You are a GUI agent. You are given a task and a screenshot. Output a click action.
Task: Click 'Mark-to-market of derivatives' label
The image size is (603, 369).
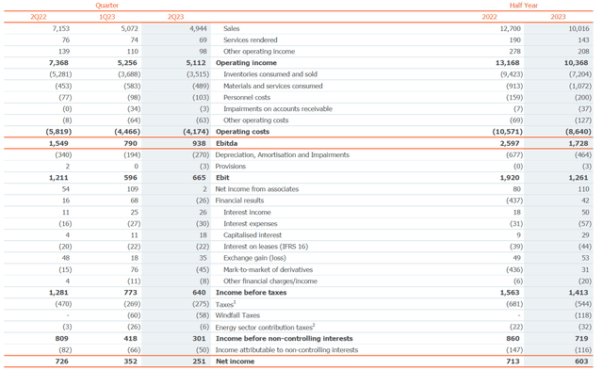[268, 270]
